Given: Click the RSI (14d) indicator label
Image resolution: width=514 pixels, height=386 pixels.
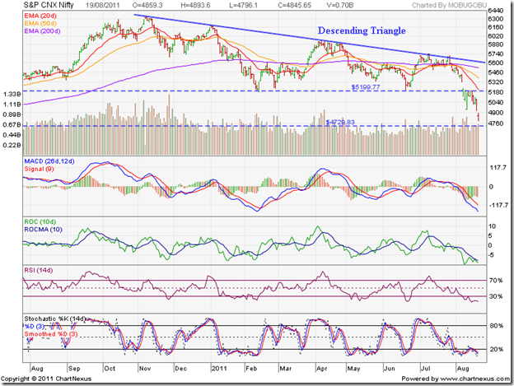Looking at the screenshot, I should 39,270.
